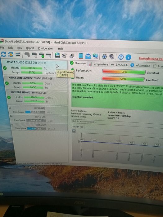Viewport: 163px width, 217px height.
Task: Click green check icon beside ADATA SU630 health
Action: [5, 68]
